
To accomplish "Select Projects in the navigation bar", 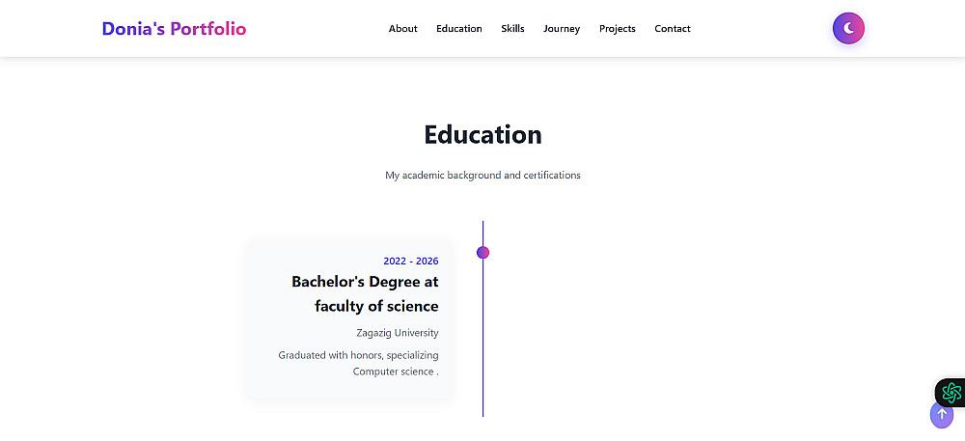I will pyautogui.click(x=617, y=29).
